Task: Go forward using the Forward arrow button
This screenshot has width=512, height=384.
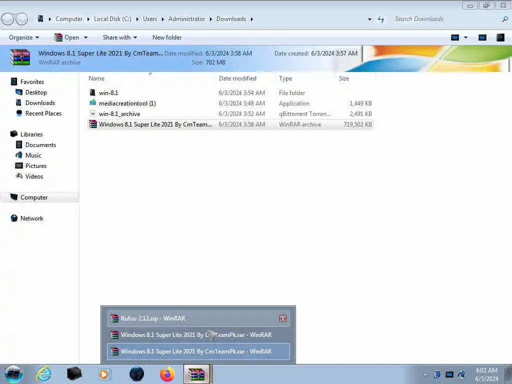Action: click(21, 19)
